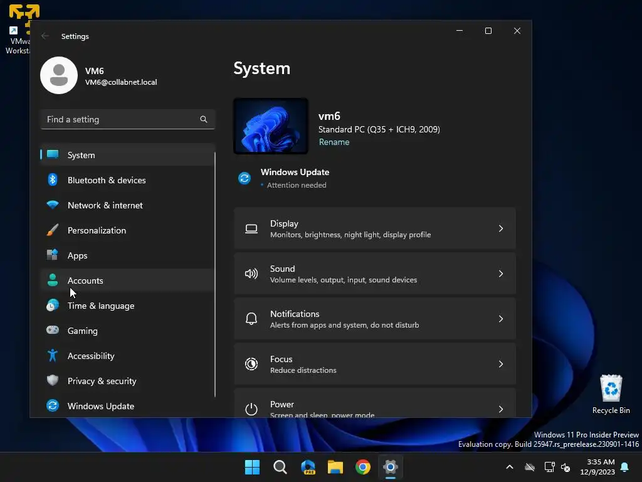The width and height of the screenshot is (642, 482).
Task: Open Display settings card
Action: point(375,228)
